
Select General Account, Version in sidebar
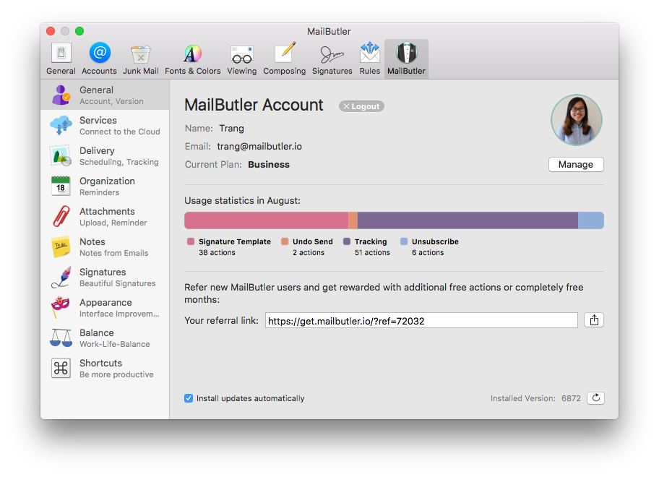[x=105, y=95]
